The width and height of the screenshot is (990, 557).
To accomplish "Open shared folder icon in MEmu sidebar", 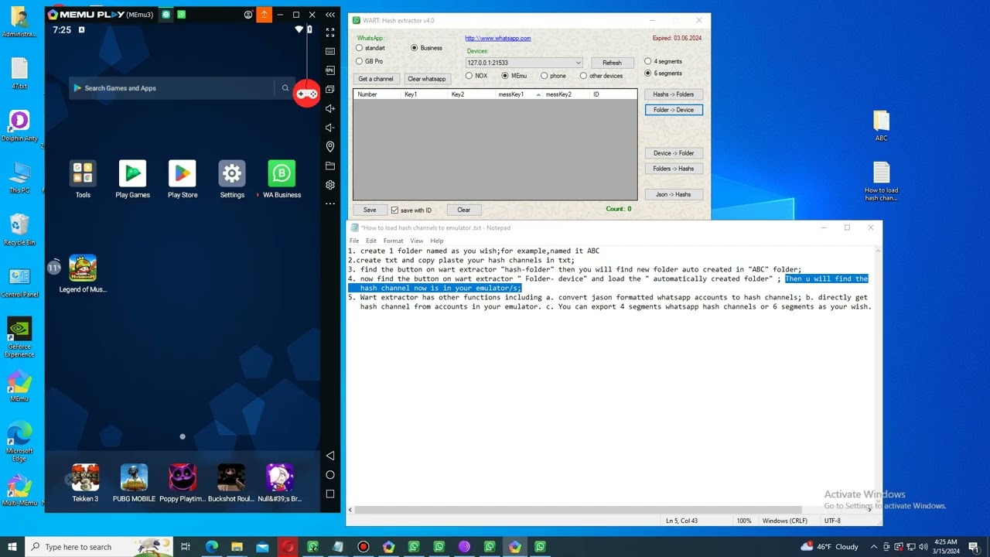I will click(x=330, y=166).
